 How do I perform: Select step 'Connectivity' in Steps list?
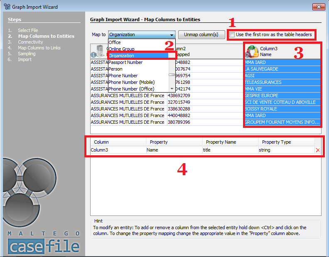tap(30, 42)
